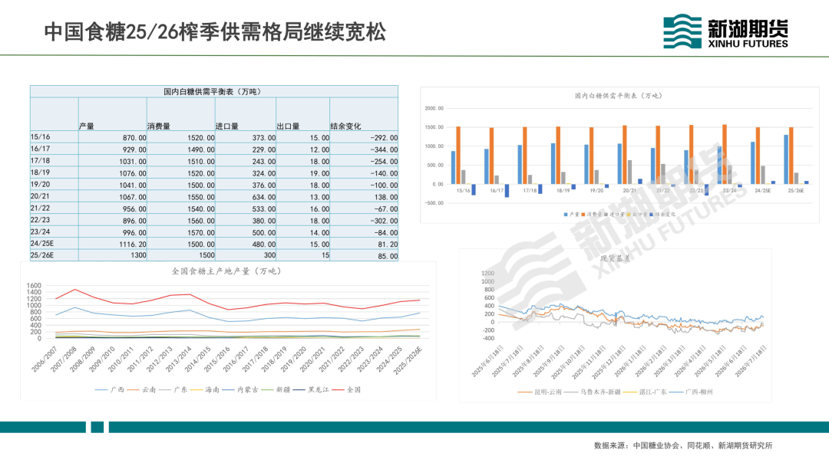Viewport: 829px width, 466px height.
Task: Click the Xinhu Futures logo icon
Action: tap(682, 31)
